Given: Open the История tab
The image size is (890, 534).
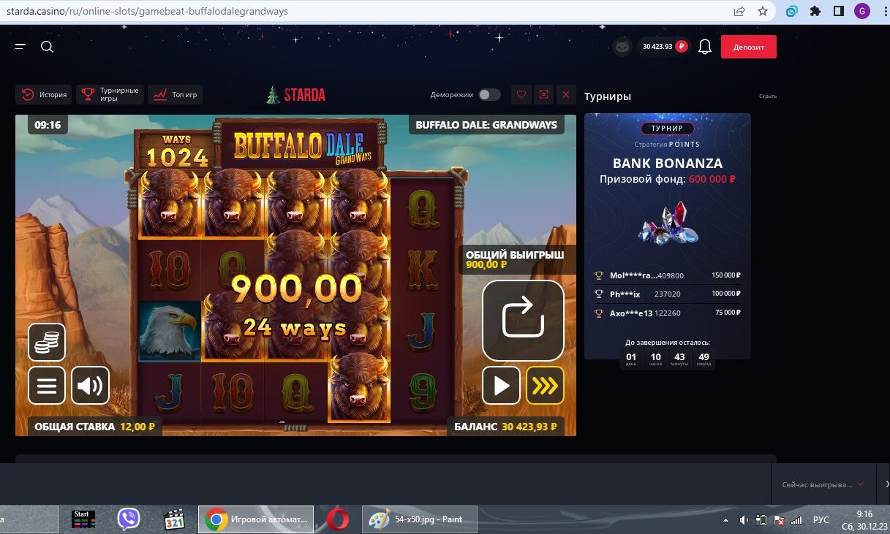Looking at the screenshot, I should (x=44, y=94).
